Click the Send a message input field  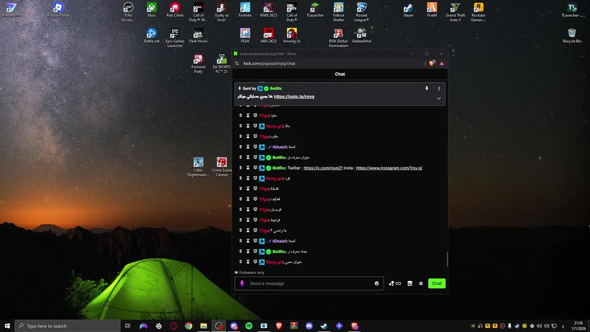(309, 284)
